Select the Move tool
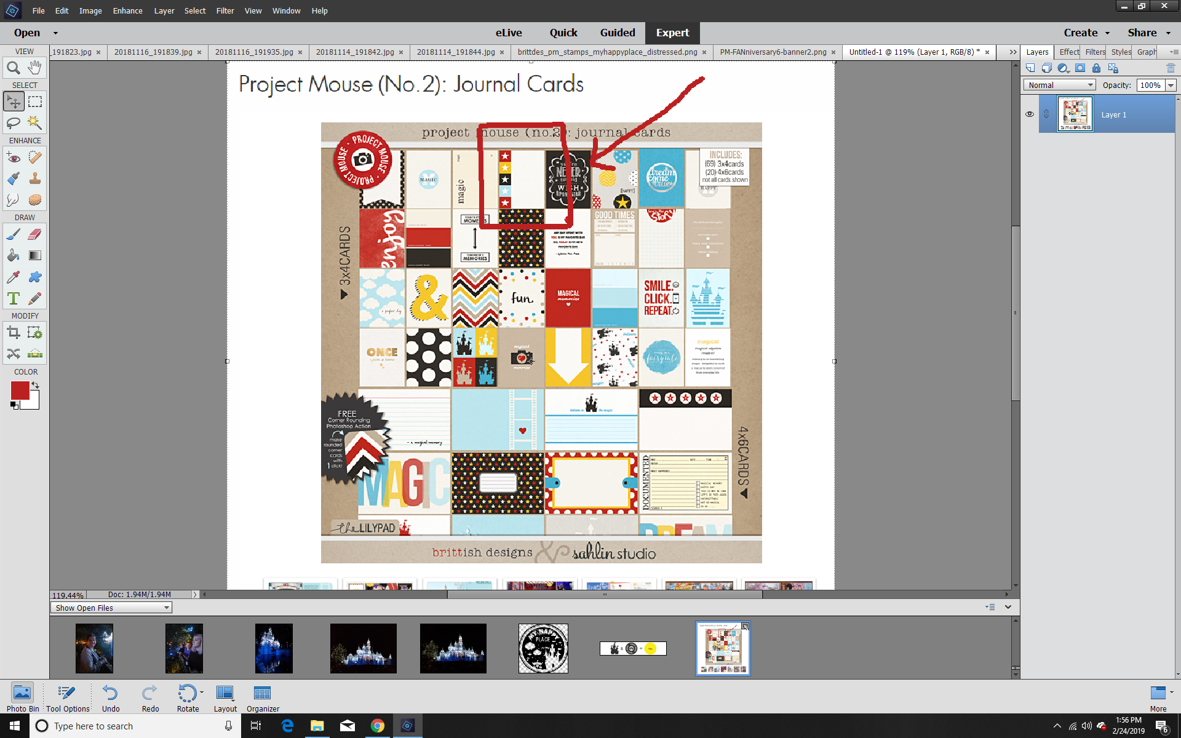1181x738 pixels. coord(14,101)
